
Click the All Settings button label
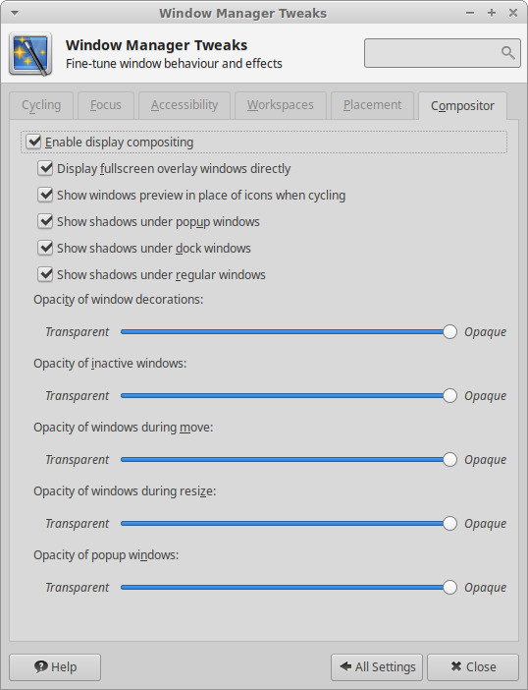click(386, 667)
